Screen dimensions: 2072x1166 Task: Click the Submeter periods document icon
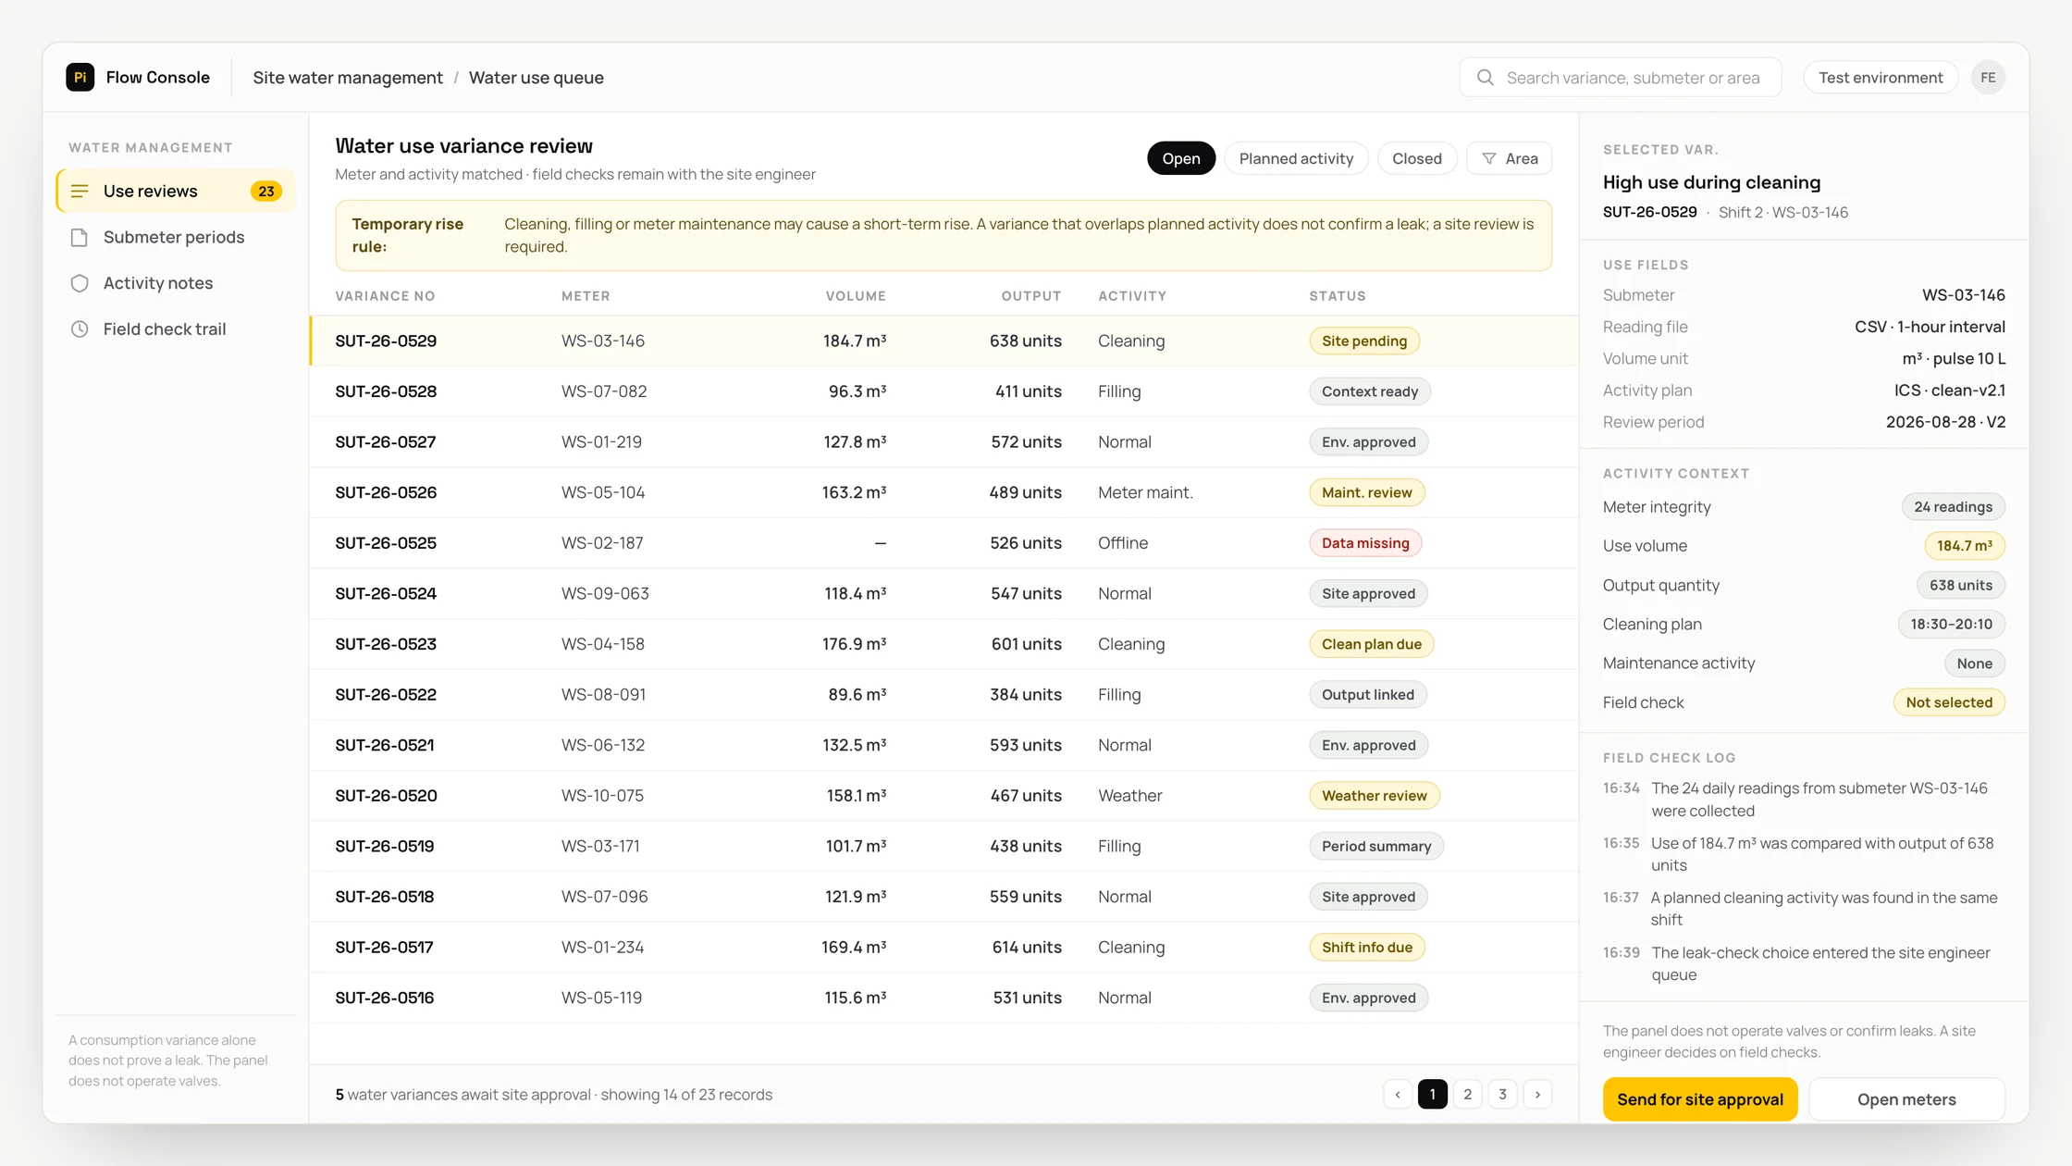point(80,238)
